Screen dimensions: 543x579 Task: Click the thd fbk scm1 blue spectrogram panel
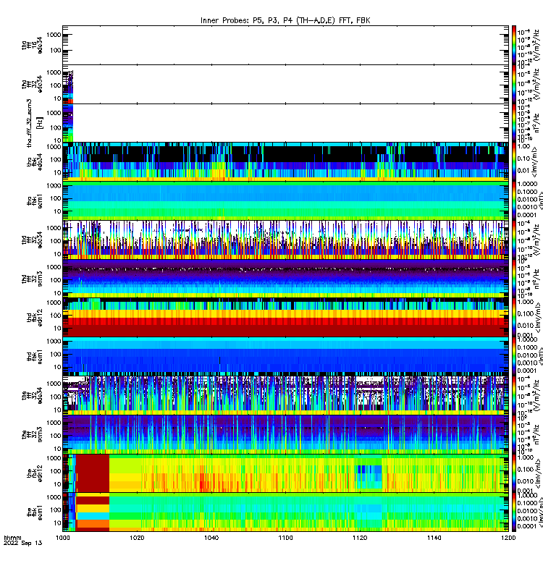click(285, 356)
